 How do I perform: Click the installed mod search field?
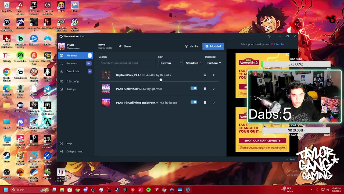click(x=127, y=63)
